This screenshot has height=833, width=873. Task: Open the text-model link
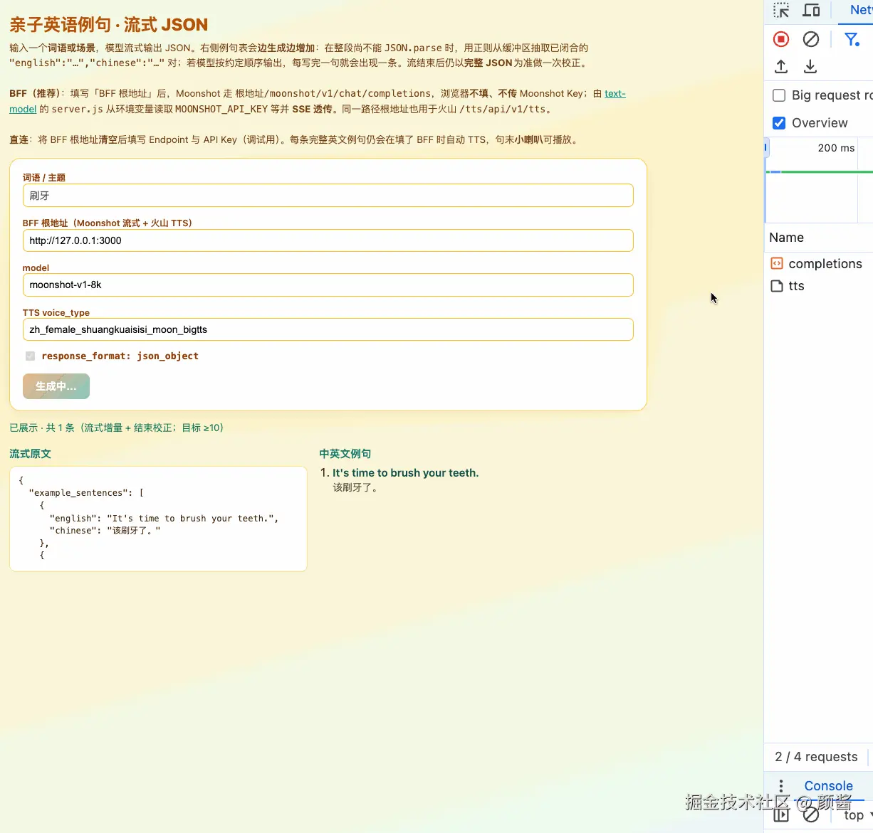614,93
